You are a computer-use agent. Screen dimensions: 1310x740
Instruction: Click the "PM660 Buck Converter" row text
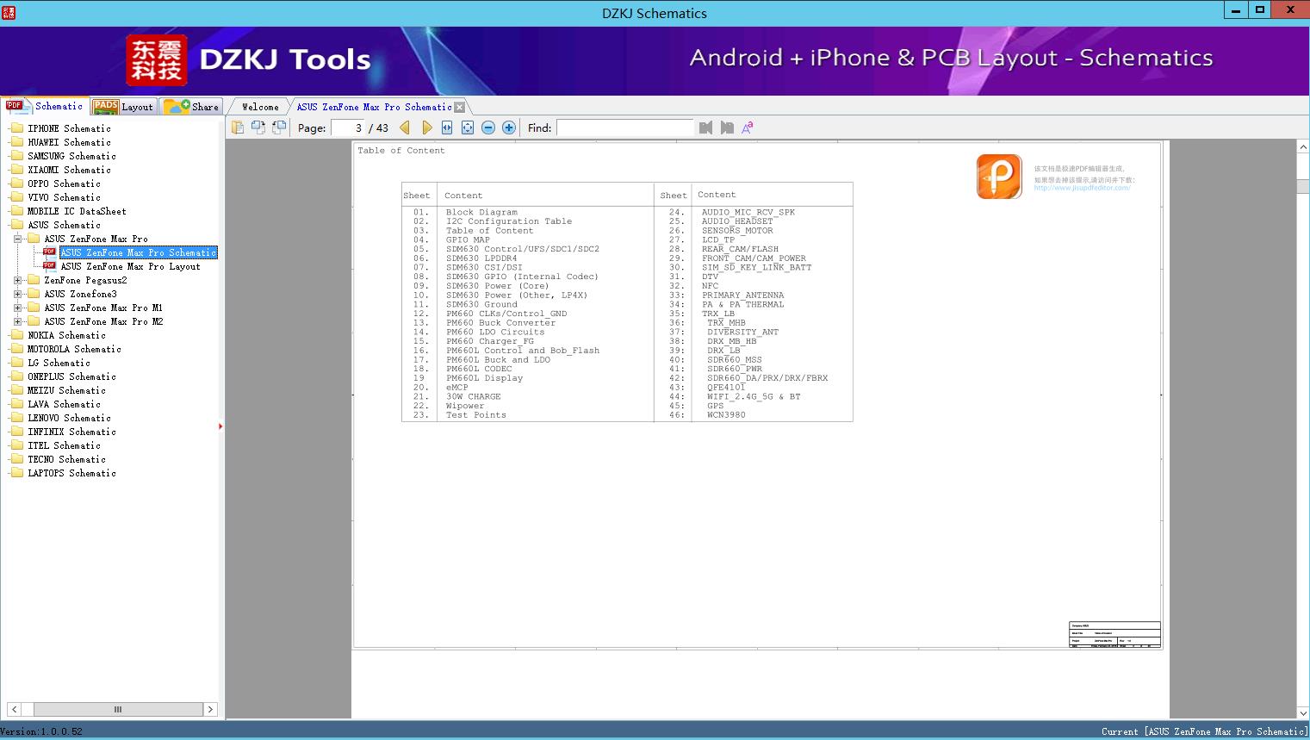500,323
